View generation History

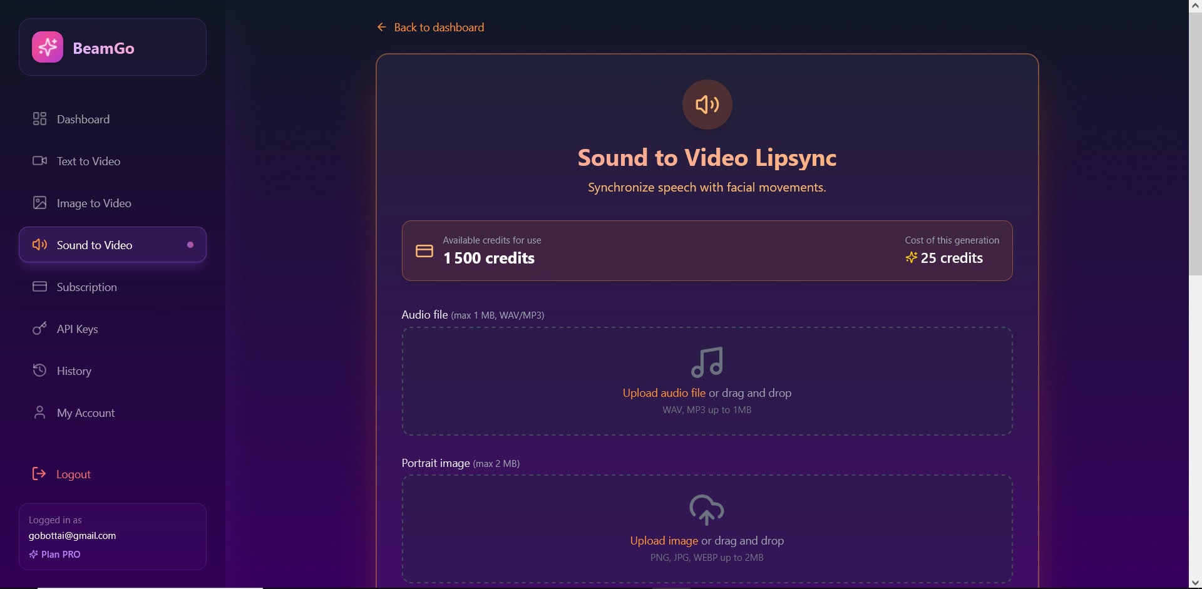113,371
